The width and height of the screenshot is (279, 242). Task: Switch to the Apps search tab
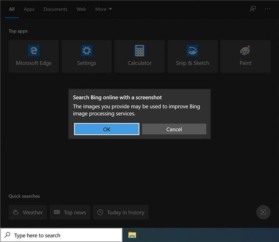[x=29, y=9]
